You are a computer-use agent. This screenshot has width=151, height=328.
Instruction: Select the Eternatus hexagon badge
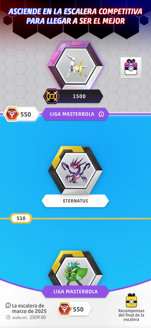[x=75, y=170]
